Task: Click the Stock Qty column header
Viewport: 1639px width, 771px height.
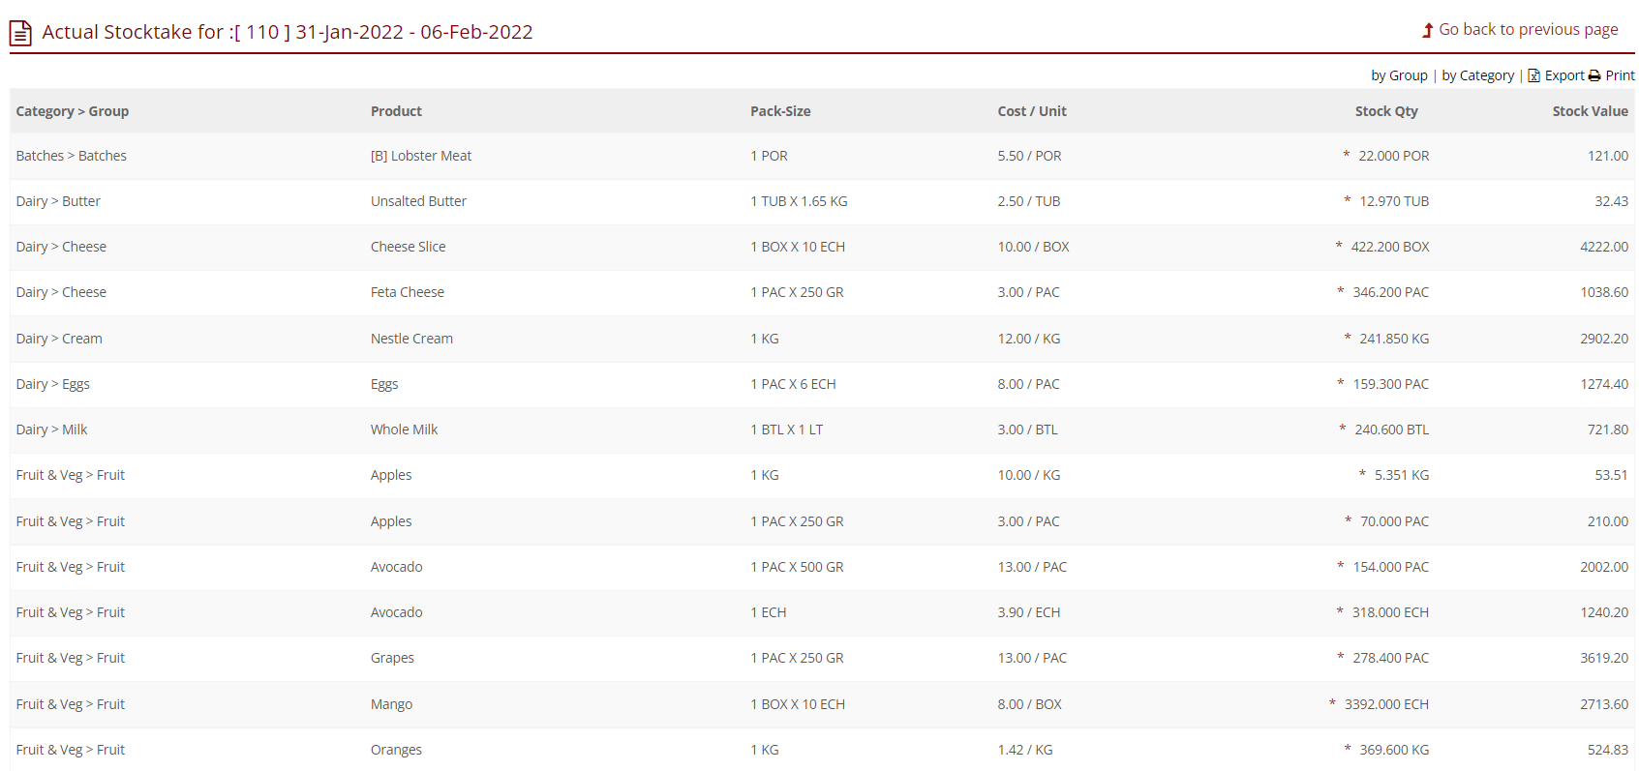Action: click(1385, 111)
